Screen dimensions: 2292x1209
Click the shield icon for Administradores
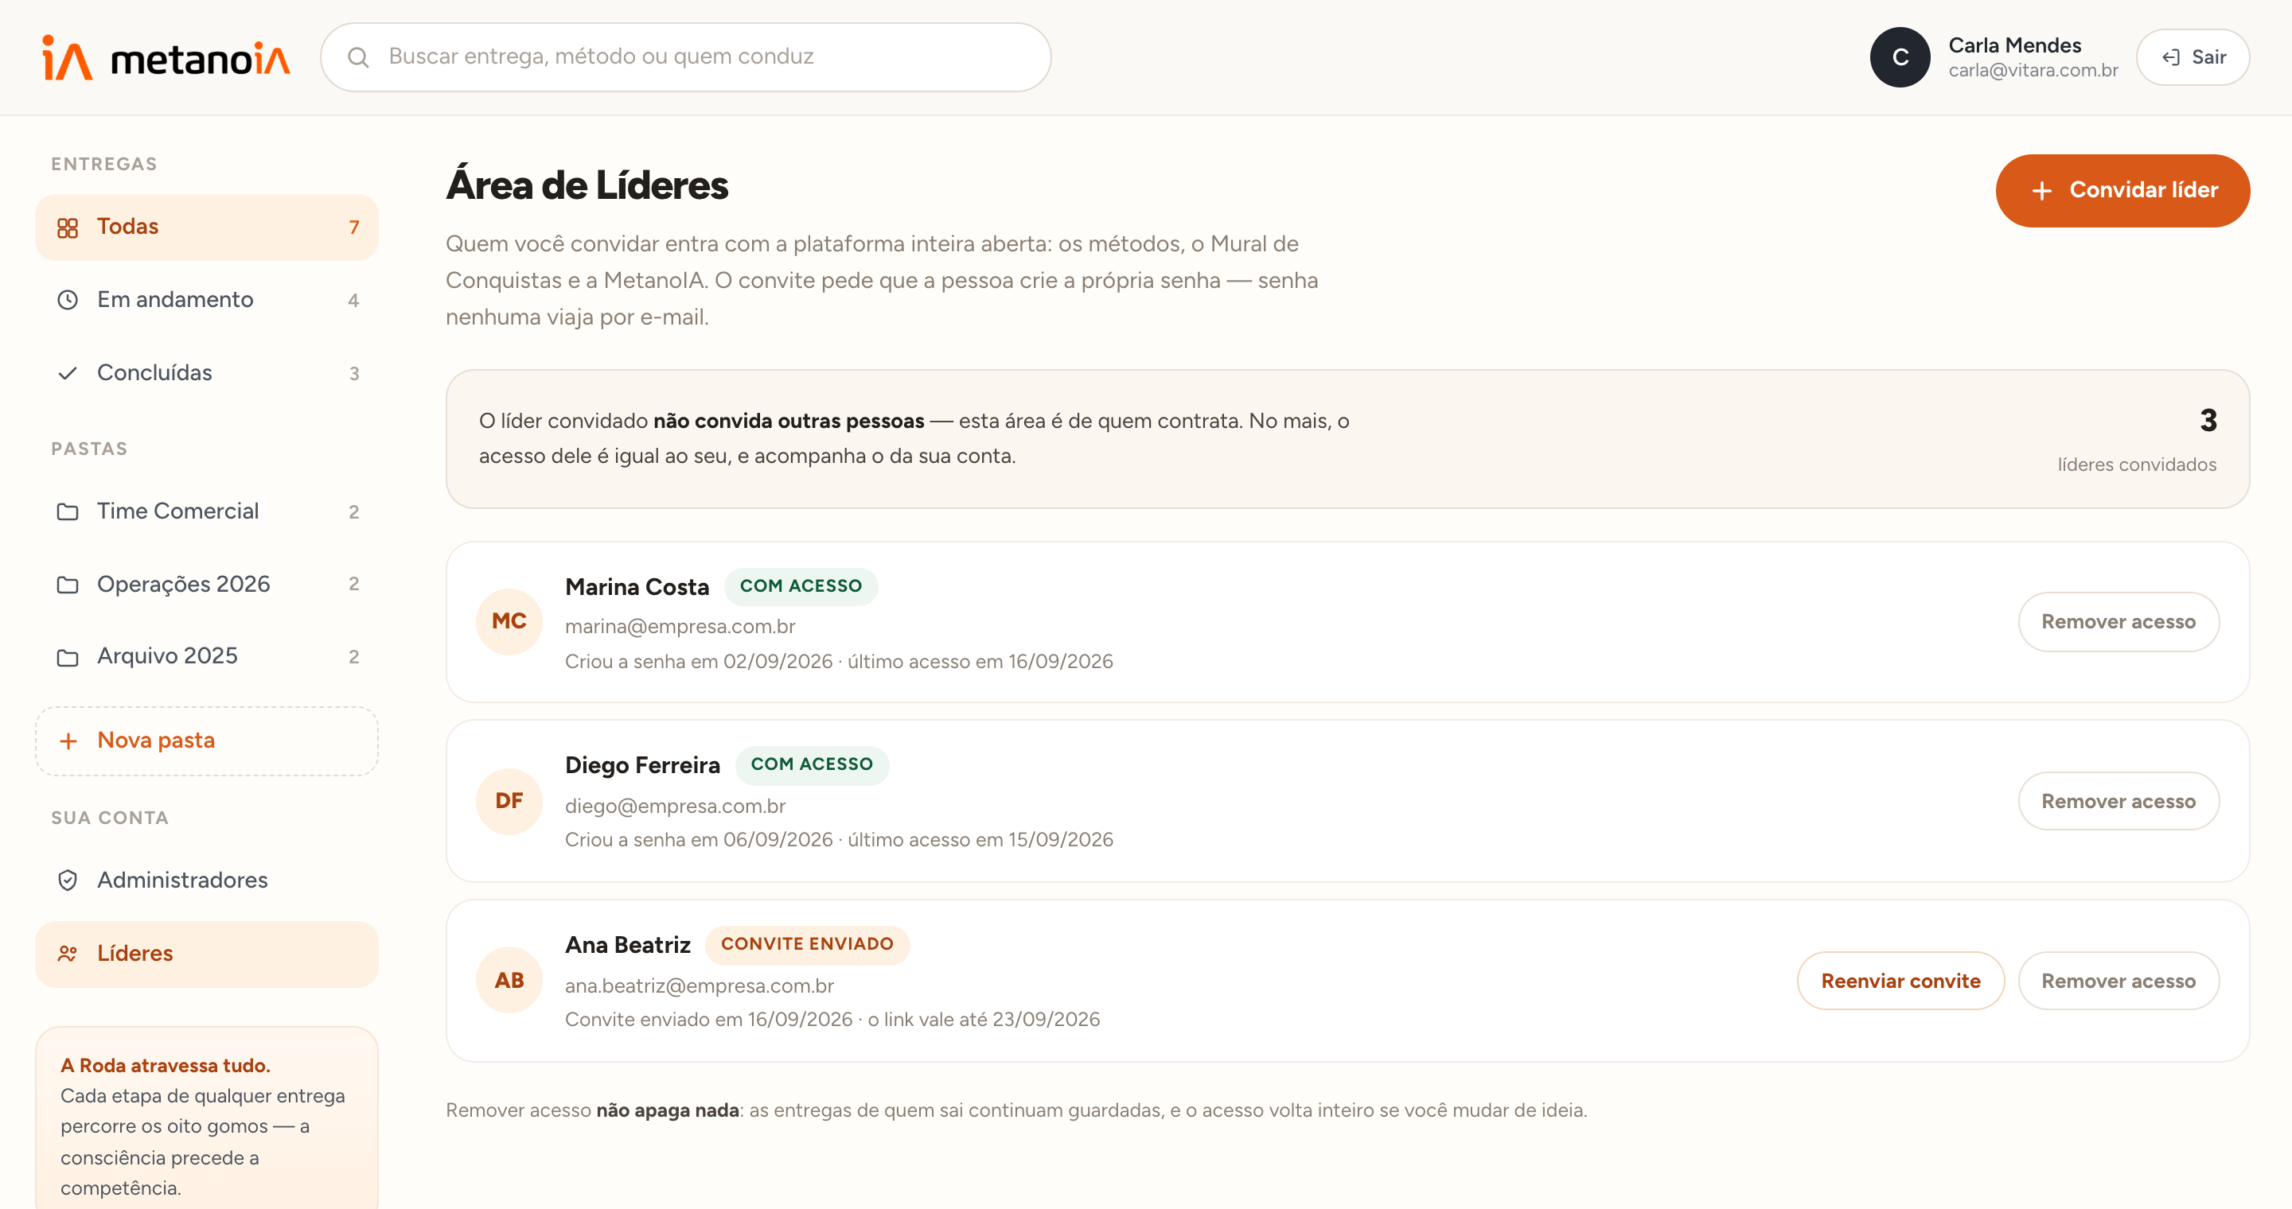tap(68, 880)
